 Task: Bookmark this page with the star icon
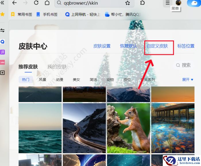tap(127, 3)
